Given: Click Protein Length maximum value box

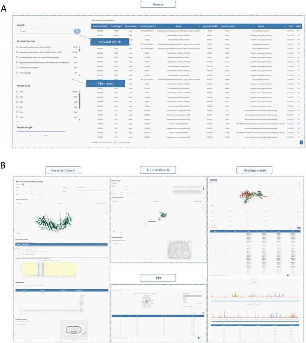Looking at the screenshot, I should click(x=47, y=136).
